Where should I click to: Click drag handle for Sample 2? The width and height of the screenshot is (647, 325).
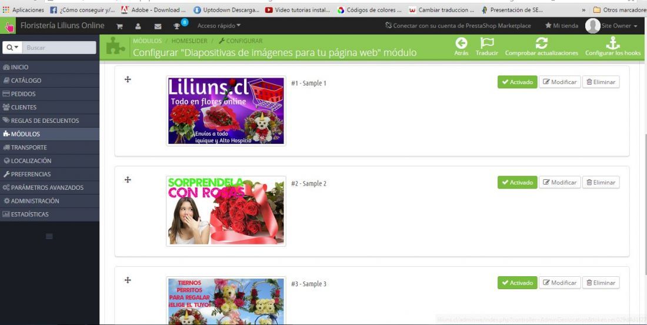click(x=128, y=179)
